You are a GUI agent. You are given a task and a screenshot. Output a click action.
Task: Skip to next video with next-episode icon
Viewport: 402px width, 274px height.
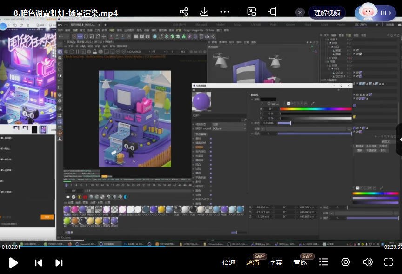[59, 262]
